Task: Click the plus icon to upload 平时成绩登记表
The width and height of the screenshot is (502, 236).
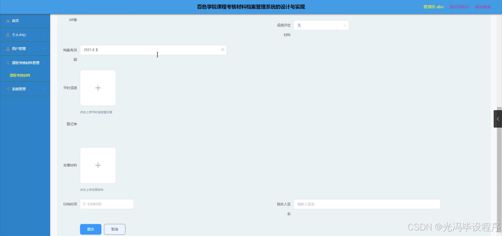Action: point(98,88)
